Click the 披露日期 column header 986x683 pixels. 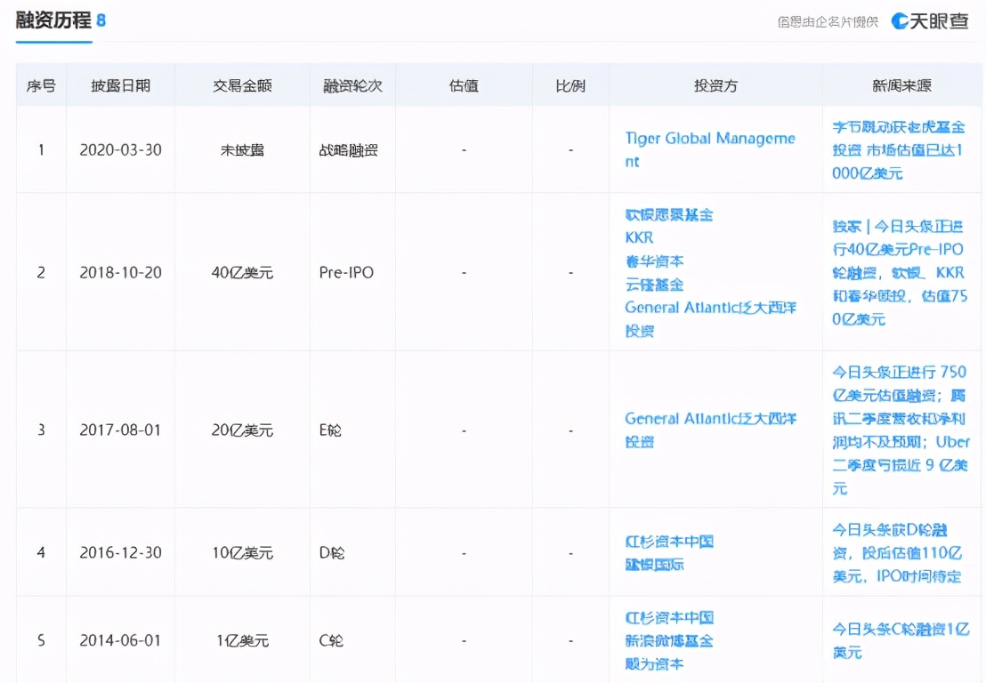(x=120, y=86)
